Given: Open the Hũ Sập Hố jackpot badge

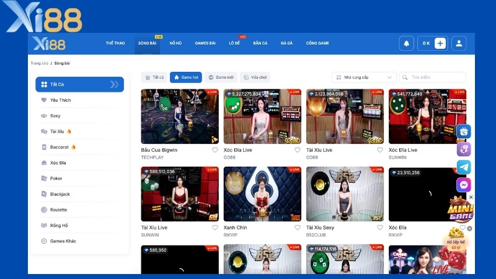Looking at the screenshot, I should (x=456, y=238).
